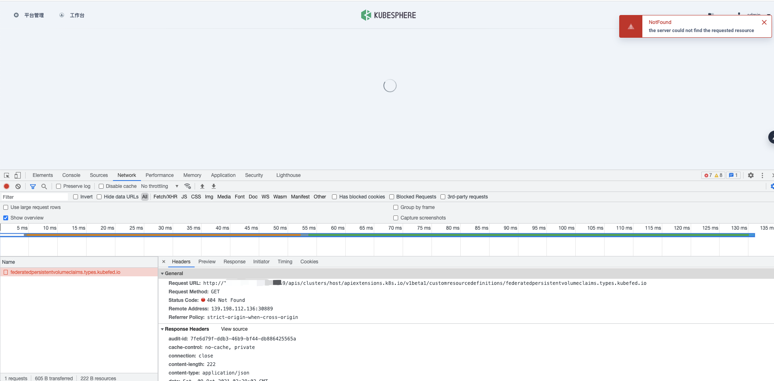The height and width of the screenshot is (381, 774).
Task: Toggle the device toolbar icon
Action: pos(17,175)
